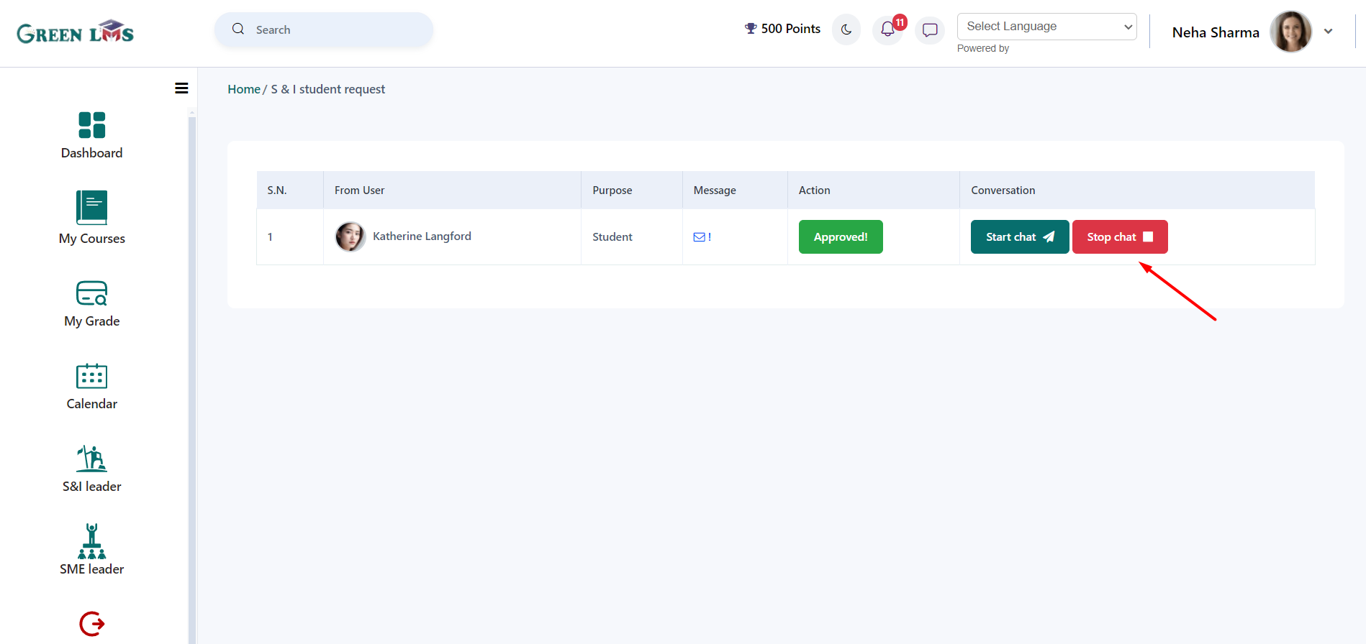This screenshot has height=644, width=1366.
Task: Click the Green LMS logo
Action: 76,32
